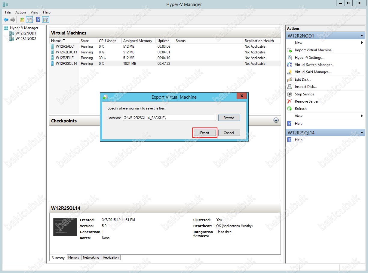Open the Help menu in the menu bar

pos(47,12)
